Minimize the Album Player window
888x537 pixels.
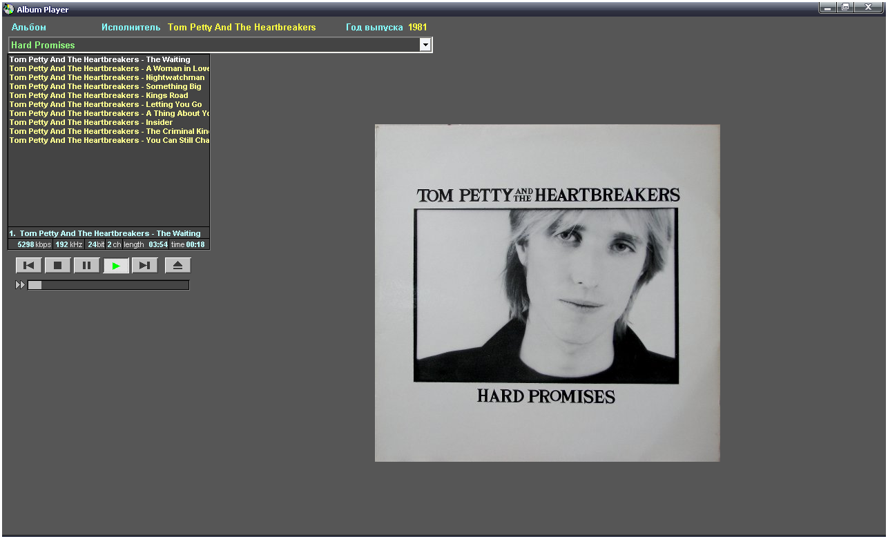827,8
